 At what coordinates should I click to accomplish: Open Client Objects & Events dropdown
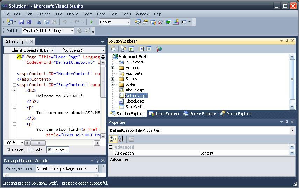click(x=52, y=51)
